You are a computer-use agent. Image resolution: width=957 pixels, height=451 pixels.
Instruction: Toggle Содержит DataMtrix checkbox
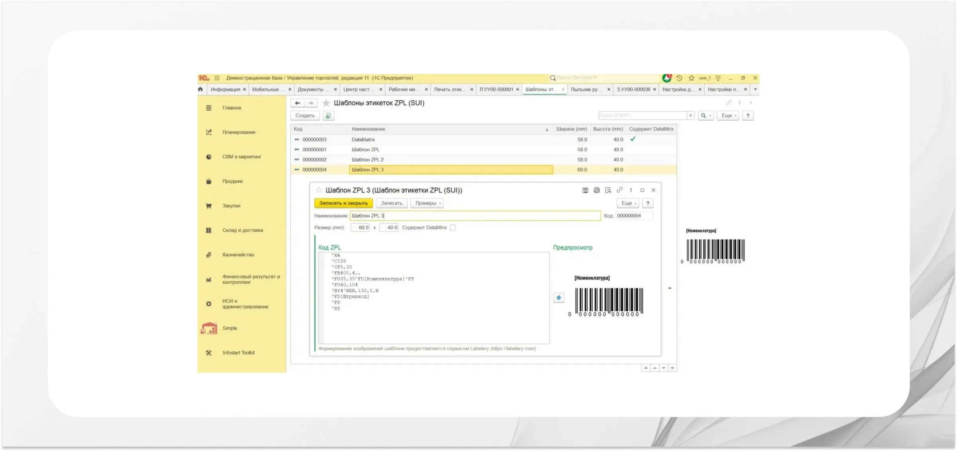click(453, 228)
